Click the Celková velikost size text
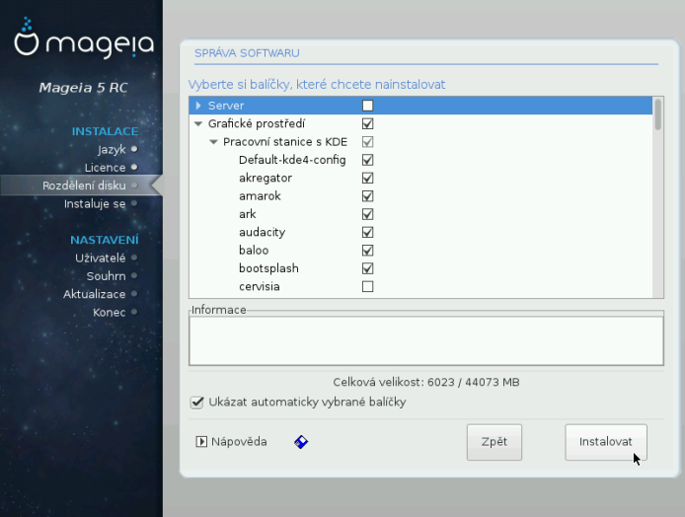This screenshot has width=685, height=517. (426, 383)
